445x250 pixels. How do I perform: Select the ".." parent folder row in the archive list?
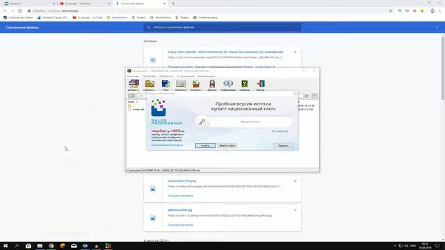point(131,106)
